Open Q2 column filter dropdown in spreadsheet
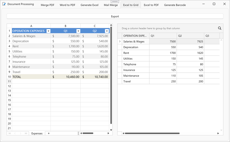The image size is (230, 142). pyautogui.click(x=107, y=31)
